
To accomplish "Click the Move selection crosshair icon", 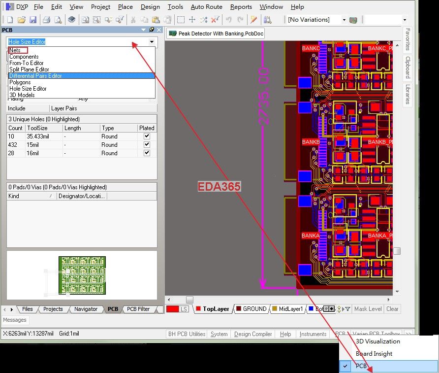I will 192,20.
